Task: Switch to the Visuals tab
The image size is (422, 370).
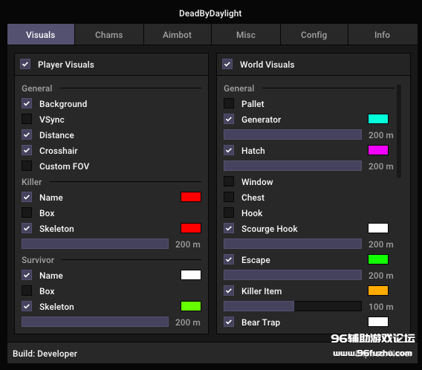Action: pyautogui.click(x=41, y=34)
